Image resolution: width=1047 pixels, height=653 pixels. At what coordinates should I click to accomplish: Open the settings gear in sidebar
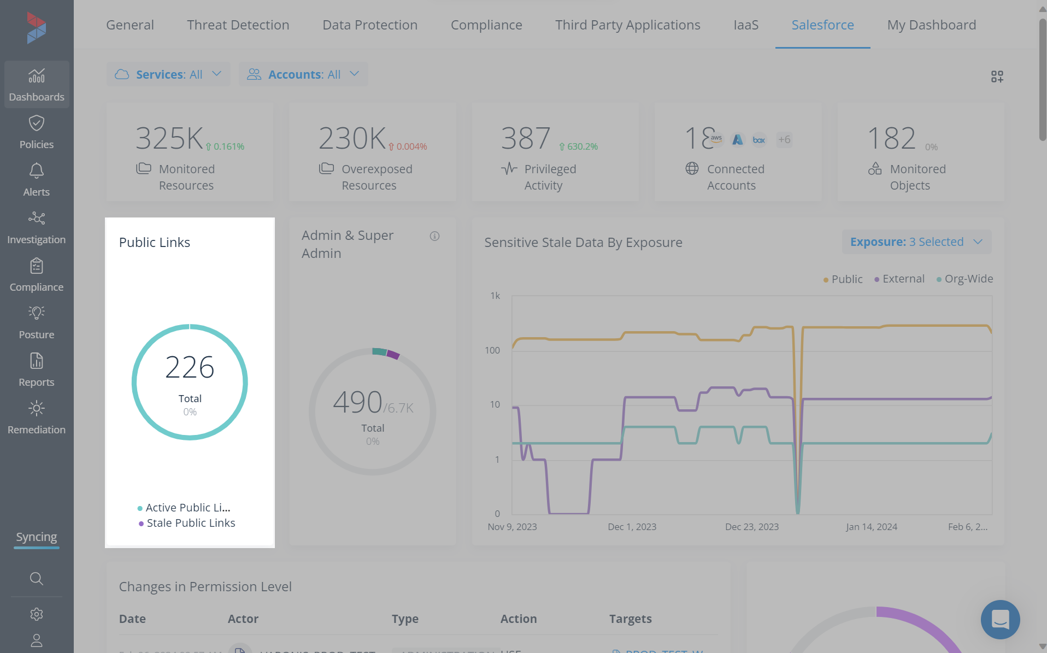pyautogui.click(x=37, y=614)
